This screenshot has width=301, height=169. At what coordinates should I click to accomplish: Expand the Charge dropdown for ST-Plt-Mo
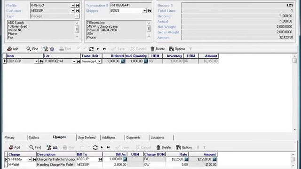[30, 160]
